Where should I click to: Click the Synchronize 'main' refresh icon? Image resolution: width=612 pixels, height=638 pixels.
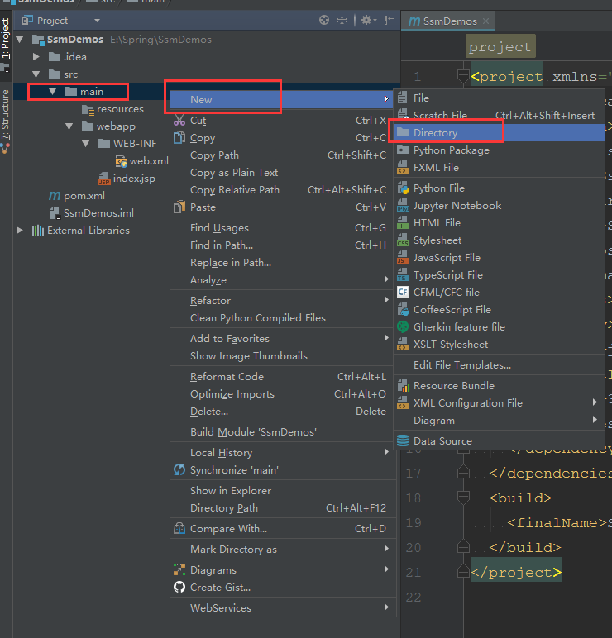[x=179, y=469]
